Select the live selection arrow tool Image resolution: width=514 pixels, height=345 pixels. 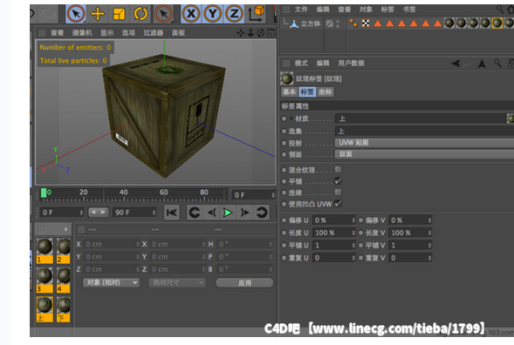76,14
